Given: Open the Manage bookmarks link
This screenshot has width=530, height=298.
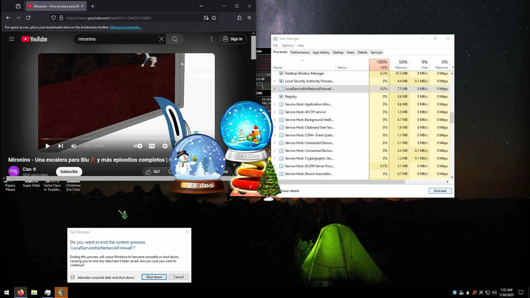Looking at the screenshot, I should point(126,27).
